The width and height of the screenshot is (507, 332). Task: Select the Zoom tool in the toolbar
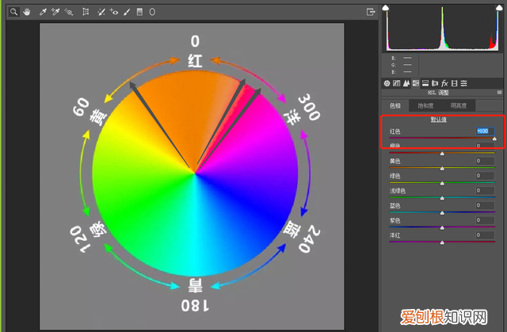tap(16, 12)
